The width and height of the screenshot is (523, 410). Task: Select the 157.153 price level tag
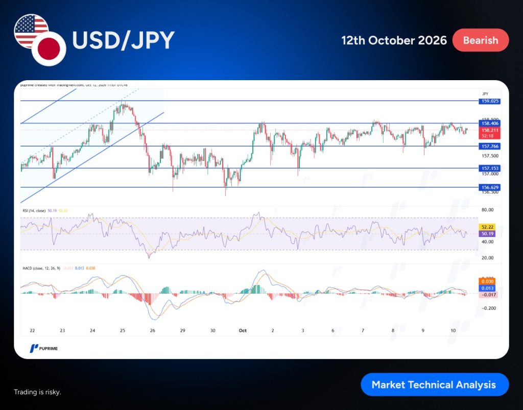coord(490,168)
